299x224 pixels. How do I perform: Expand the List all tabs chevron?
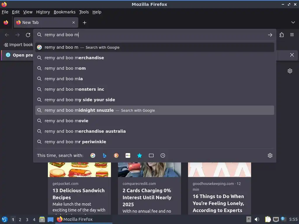click(293, 22)
